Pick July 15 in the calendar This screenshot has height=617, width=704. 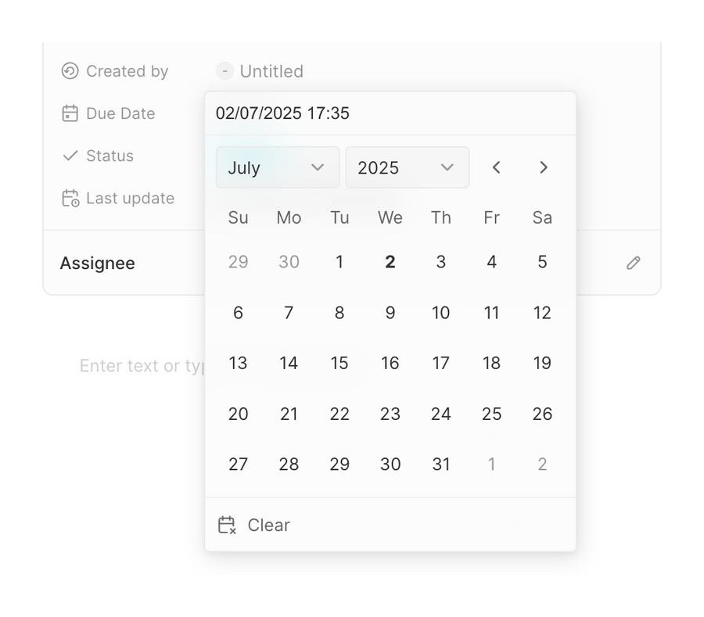(x=339, y=363)
